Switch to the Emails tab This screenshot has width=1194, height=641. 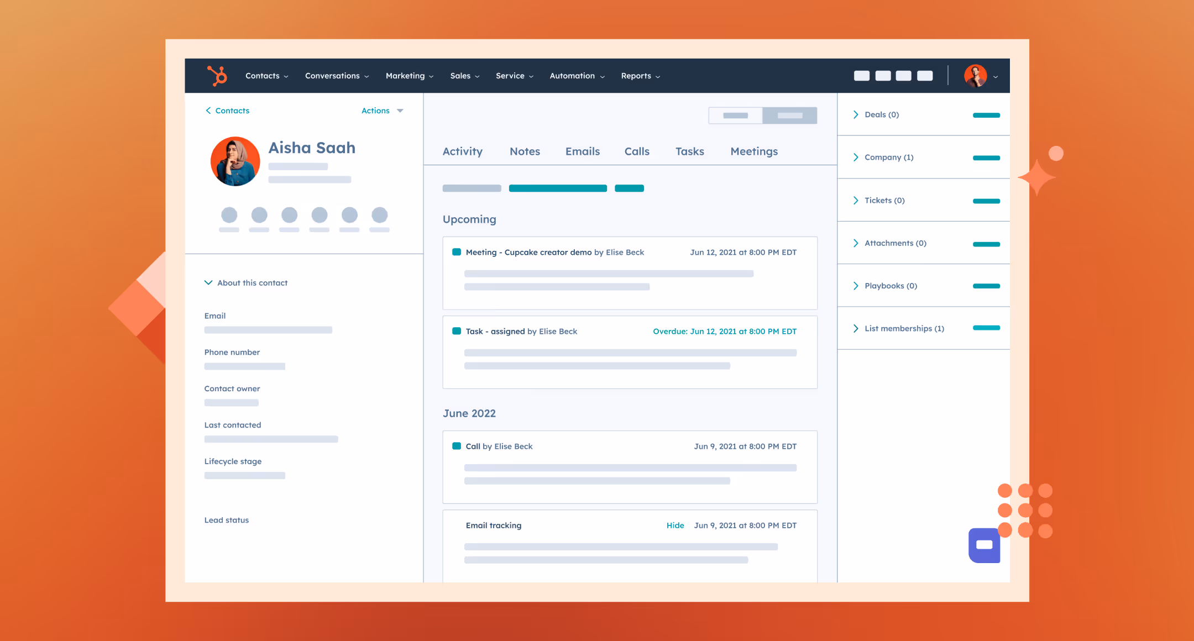tap(582, 151)
